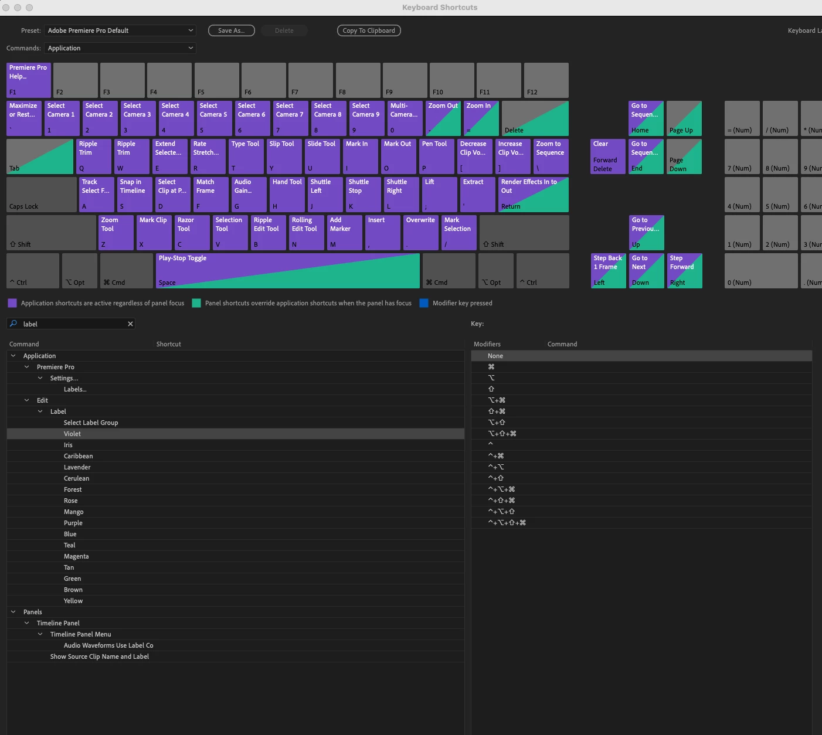822x735 pixels.
Task: Click the Caps Lock key
Action: tap(42, 195)
